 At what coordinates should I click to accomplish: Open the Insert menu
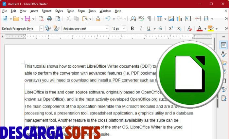(x=34, y=11)
